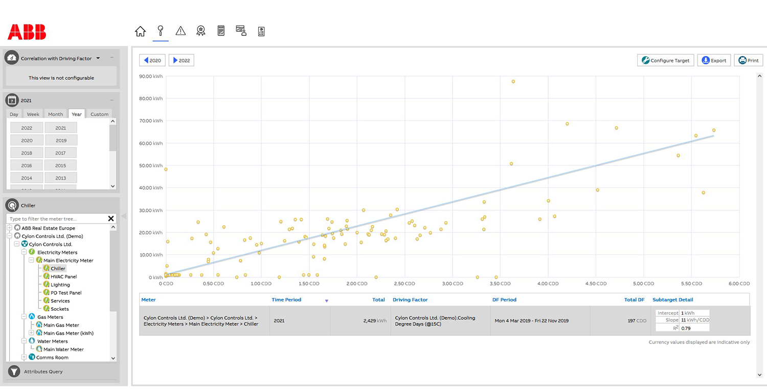The height and width of the screenshot is (389, 767).
Task: Click Configure Target button
Action: point(665,60)
